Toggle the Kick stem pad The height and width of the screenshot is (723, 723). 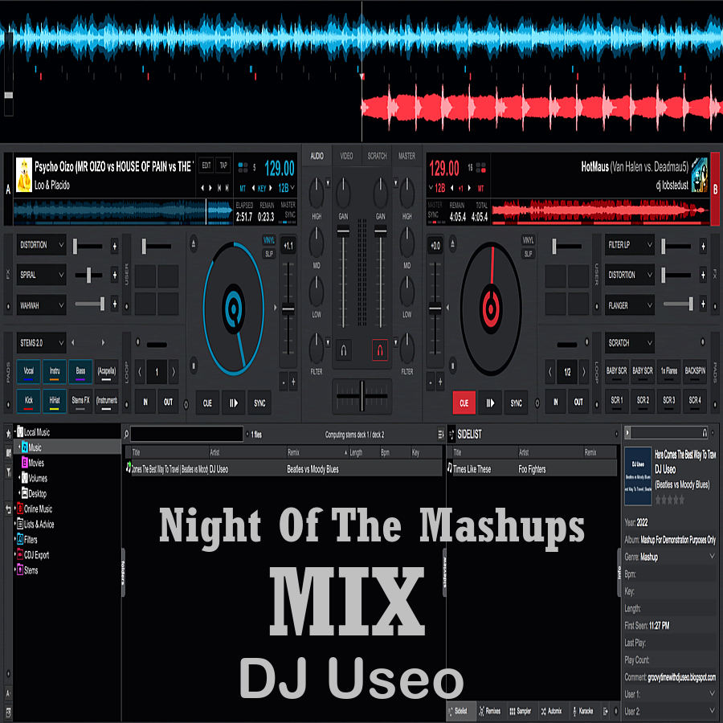click(29, 401)
